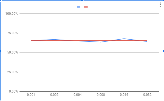The width and height of the screenshot is (164, 101).
Task: Select the left middle resize handle
Action: pyautogui.click(x=1, y=51)
